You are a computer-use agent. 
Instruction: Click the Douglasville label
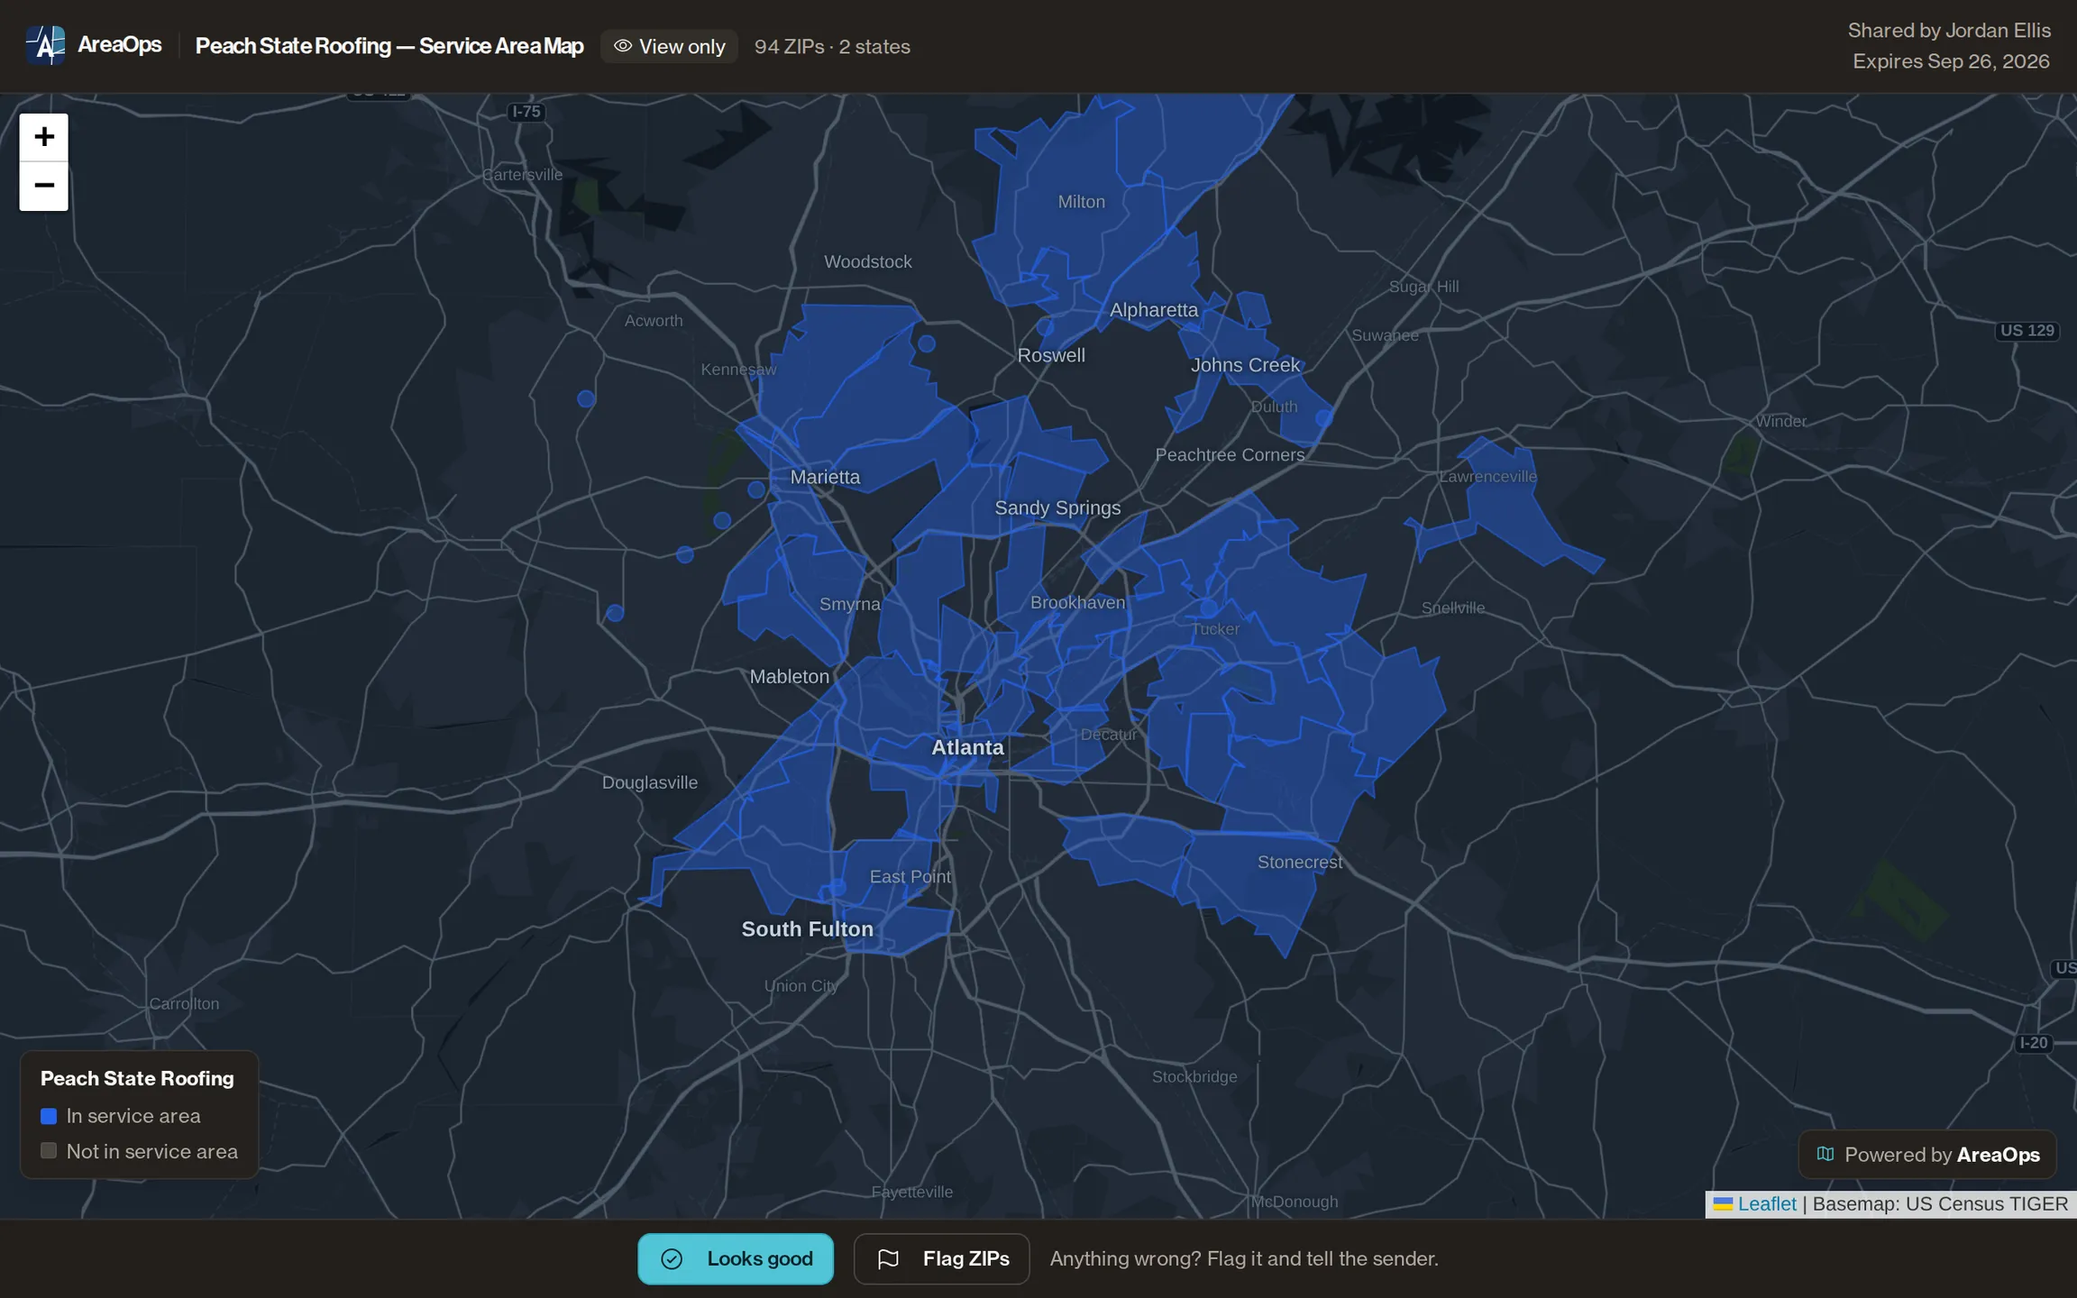pos(649,782)
